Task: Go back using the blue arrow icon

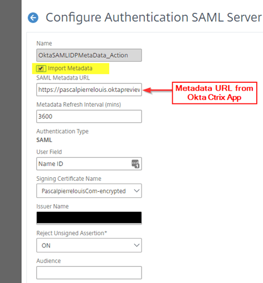Action: 33,18
